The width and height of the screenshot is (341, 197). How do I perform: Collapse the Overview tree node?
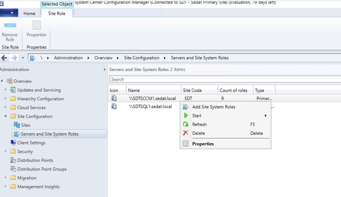pos(2,81)
